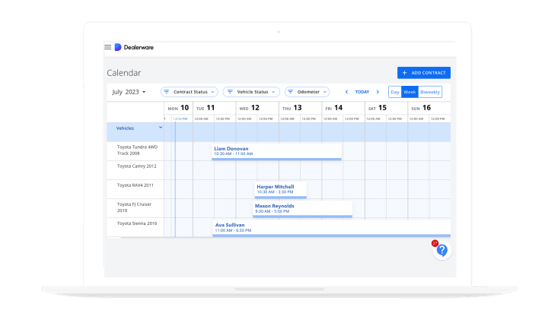The height and width of the screenshot is (323, 548).
Task: Collapse the Vehicles group chevron
Action: (160, 128)
